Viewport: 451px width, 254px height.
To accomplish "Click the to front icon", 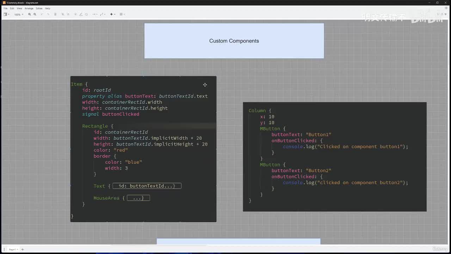I will click(63, 14).
